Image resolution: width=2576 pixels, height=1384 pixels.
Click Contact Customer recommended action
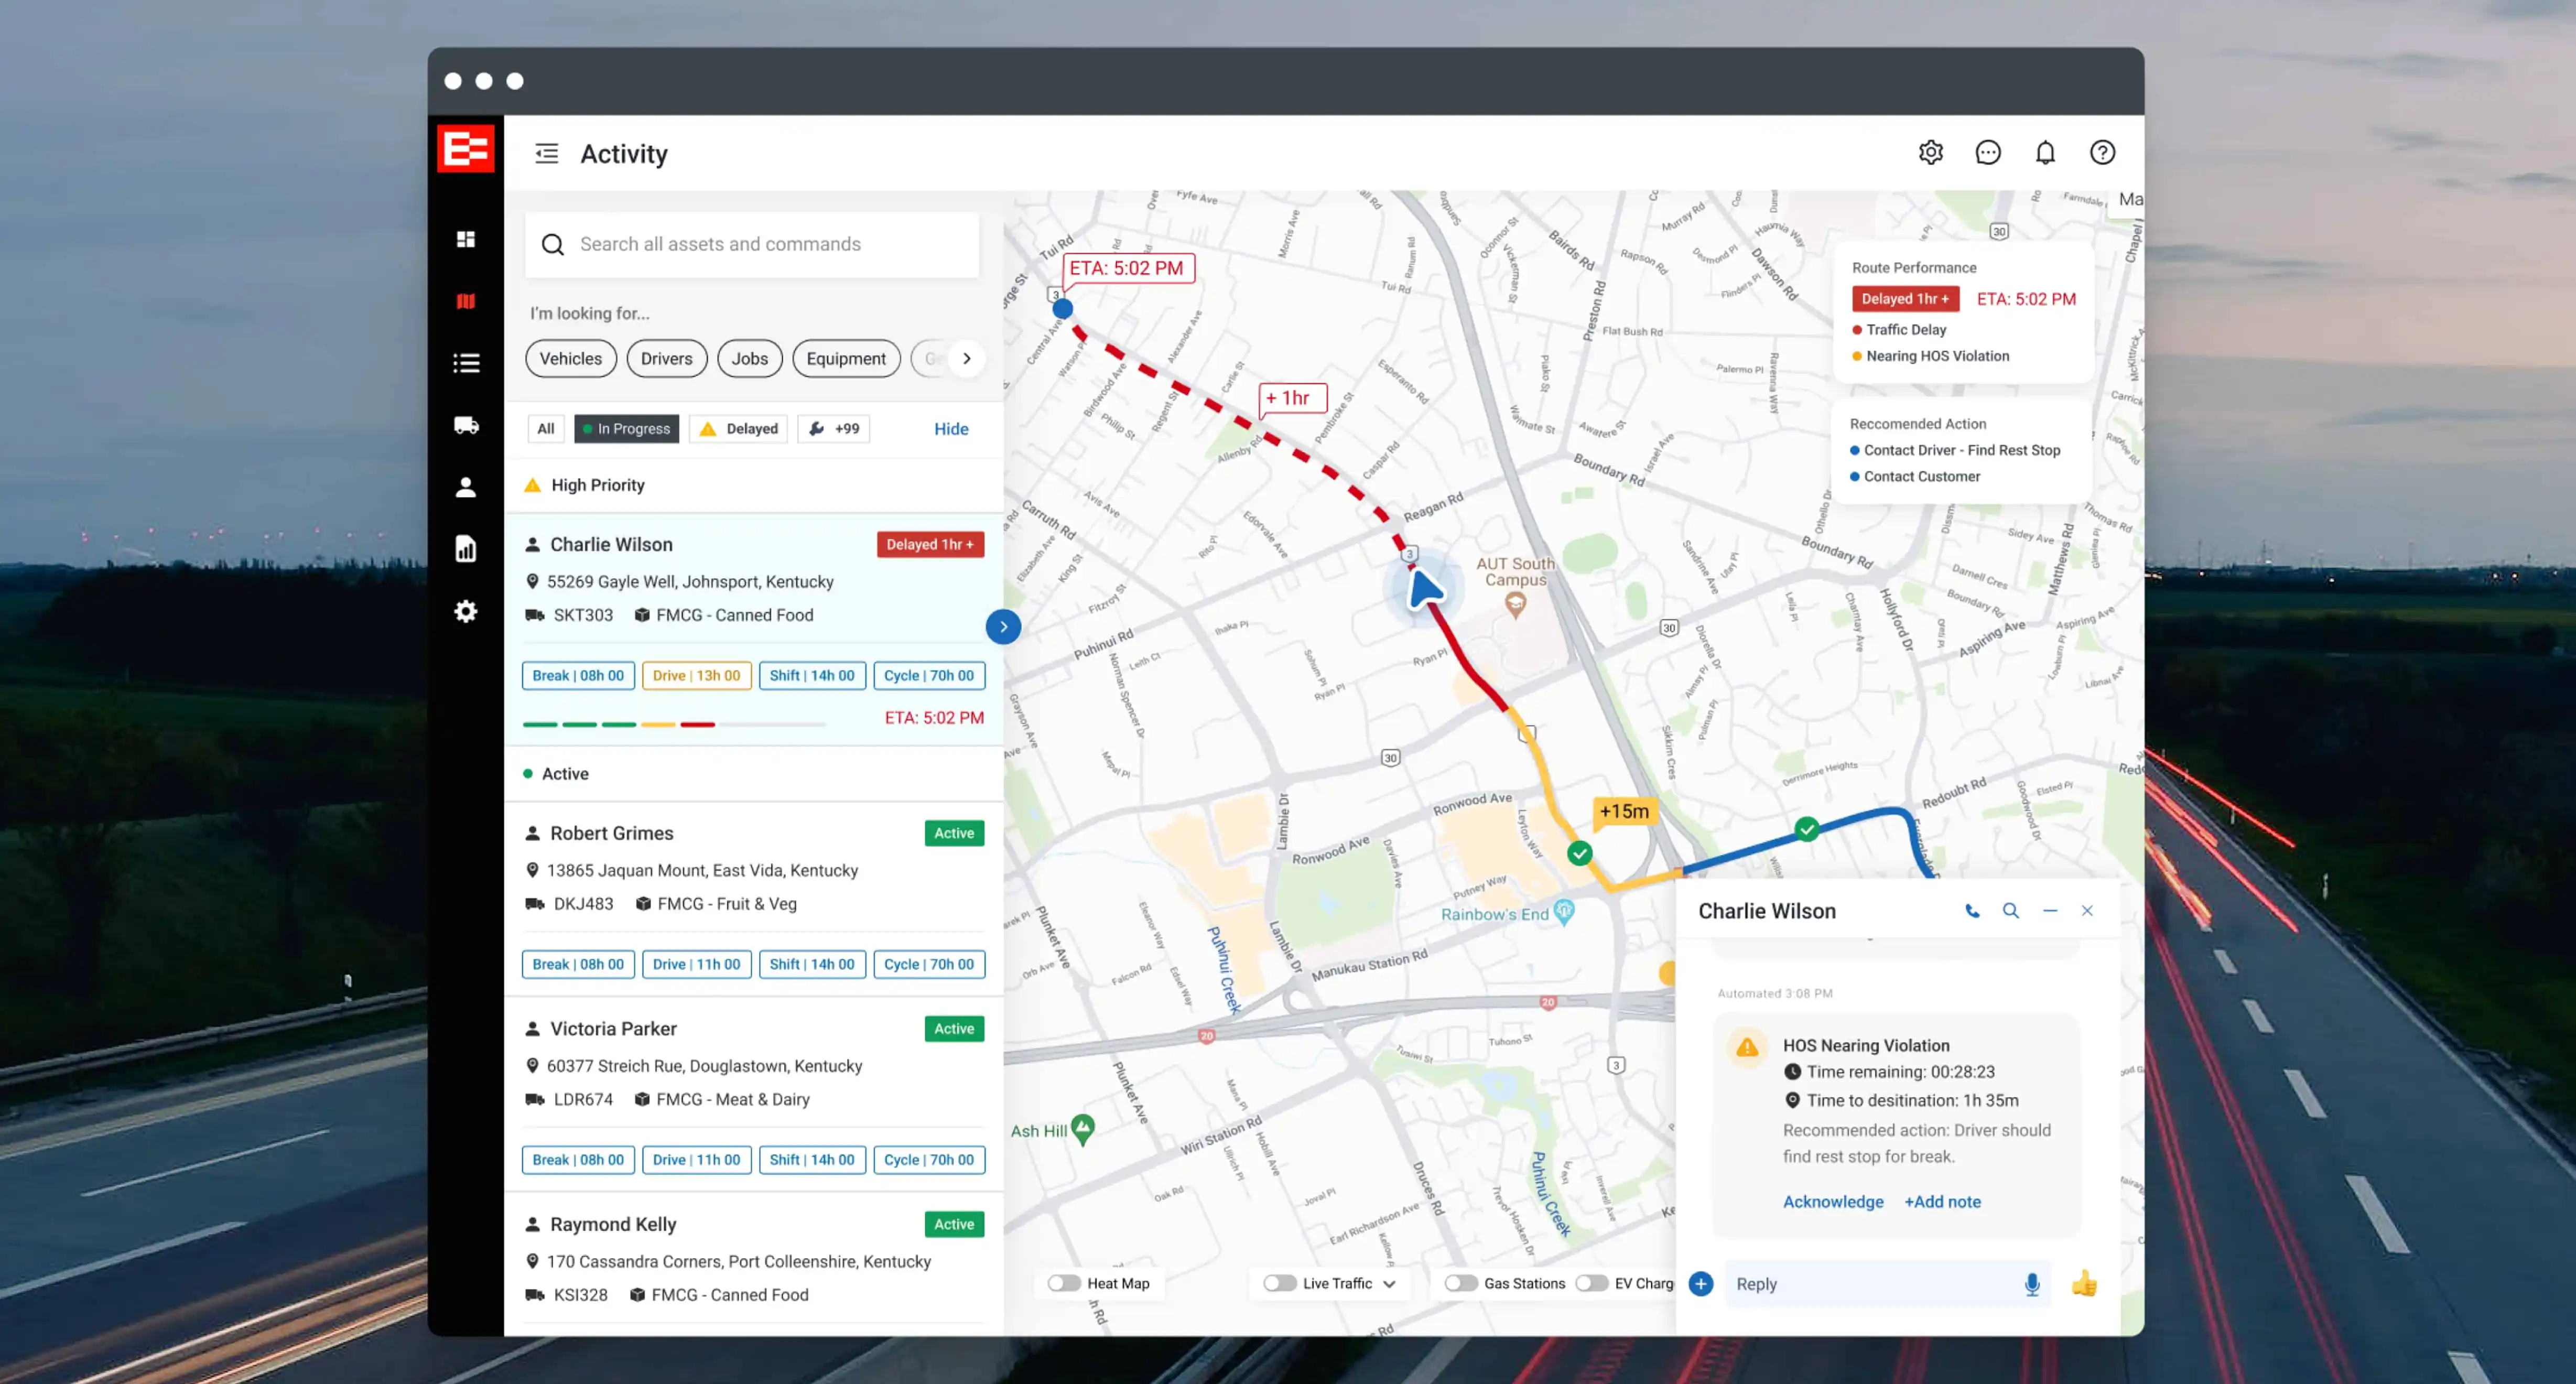pyautogui.click(x=1921, y=476)
